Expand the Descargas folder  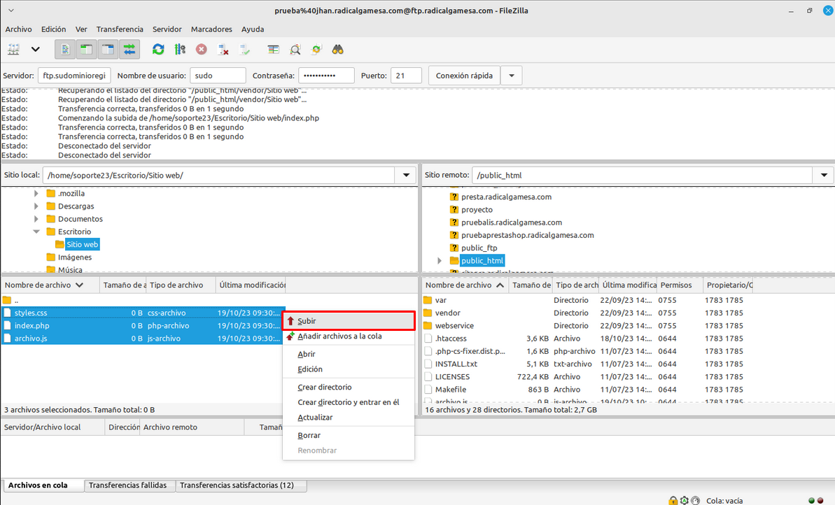click(x=36, y=206)
